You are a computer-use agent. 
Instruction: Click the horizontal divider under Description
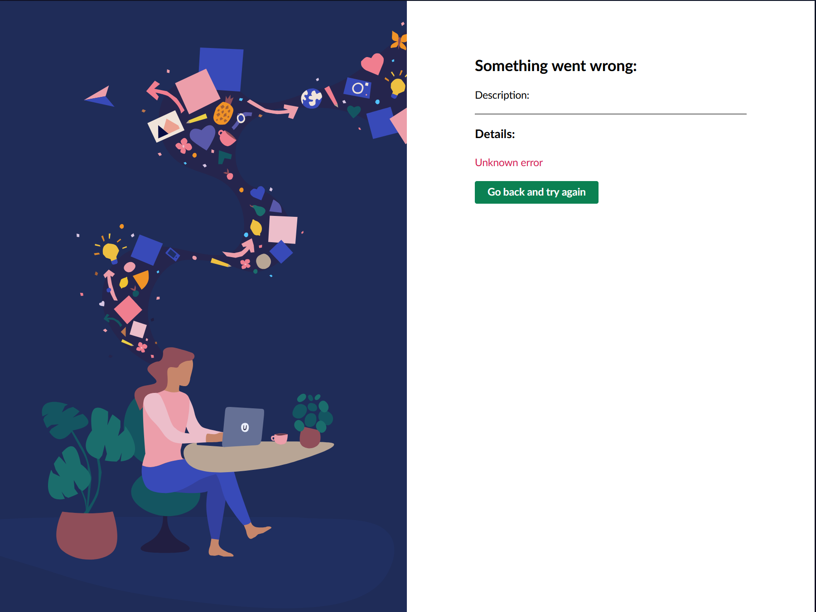[610, 114]
